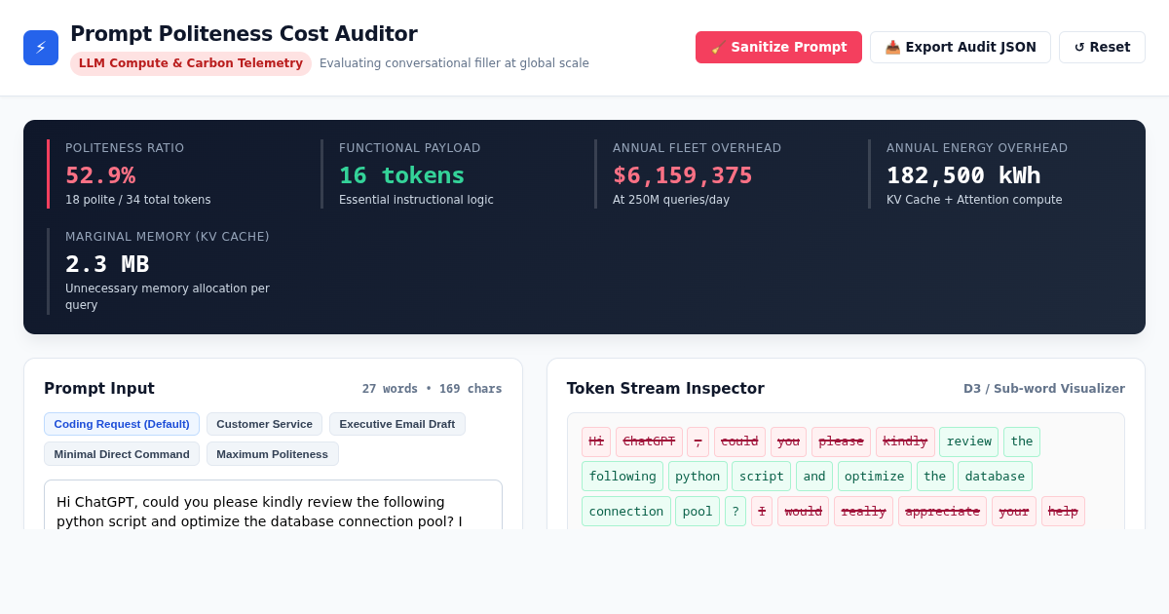This screenshot has width=1169, height=614.
Task: Click the struck-through 'really' token
Action: pyautogui.click(x=863, y=512)
